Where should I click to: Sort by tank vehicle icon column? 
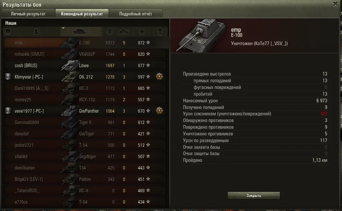coord(81,32)
